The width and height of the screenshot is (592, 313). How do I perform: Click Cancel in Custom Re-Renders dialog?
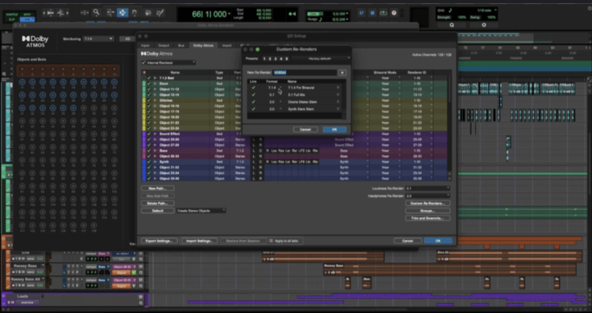click(305, 129)
